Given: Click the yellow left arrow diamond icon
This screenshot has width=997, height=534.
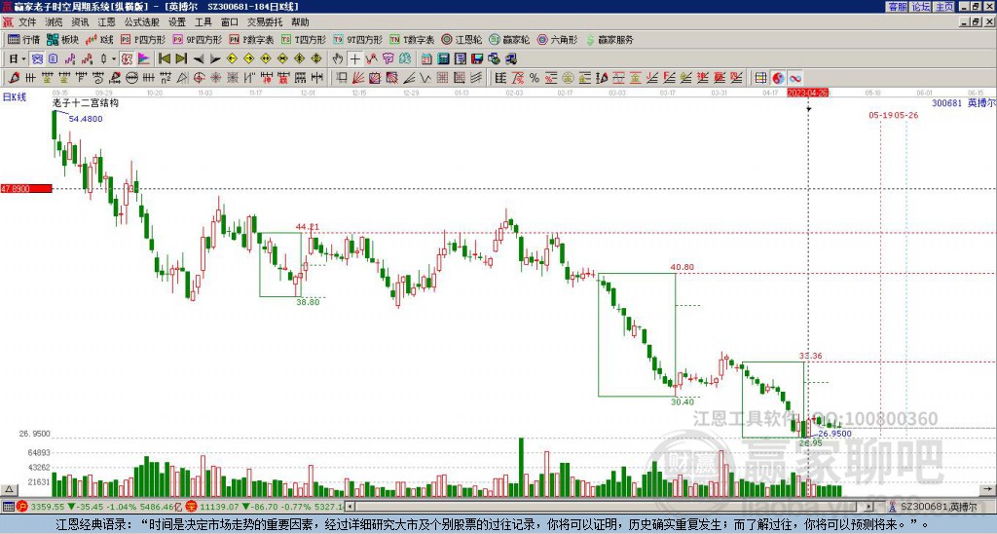Looking at the screenshot, I should coord(232,59).
